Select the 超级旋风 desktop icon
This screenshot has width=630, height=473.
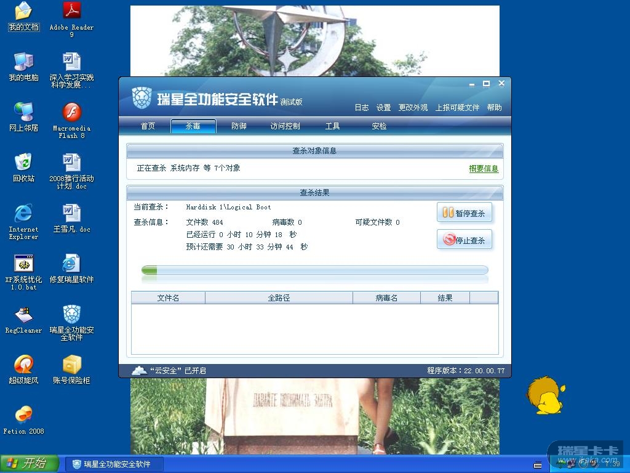[x=24, y=370]
